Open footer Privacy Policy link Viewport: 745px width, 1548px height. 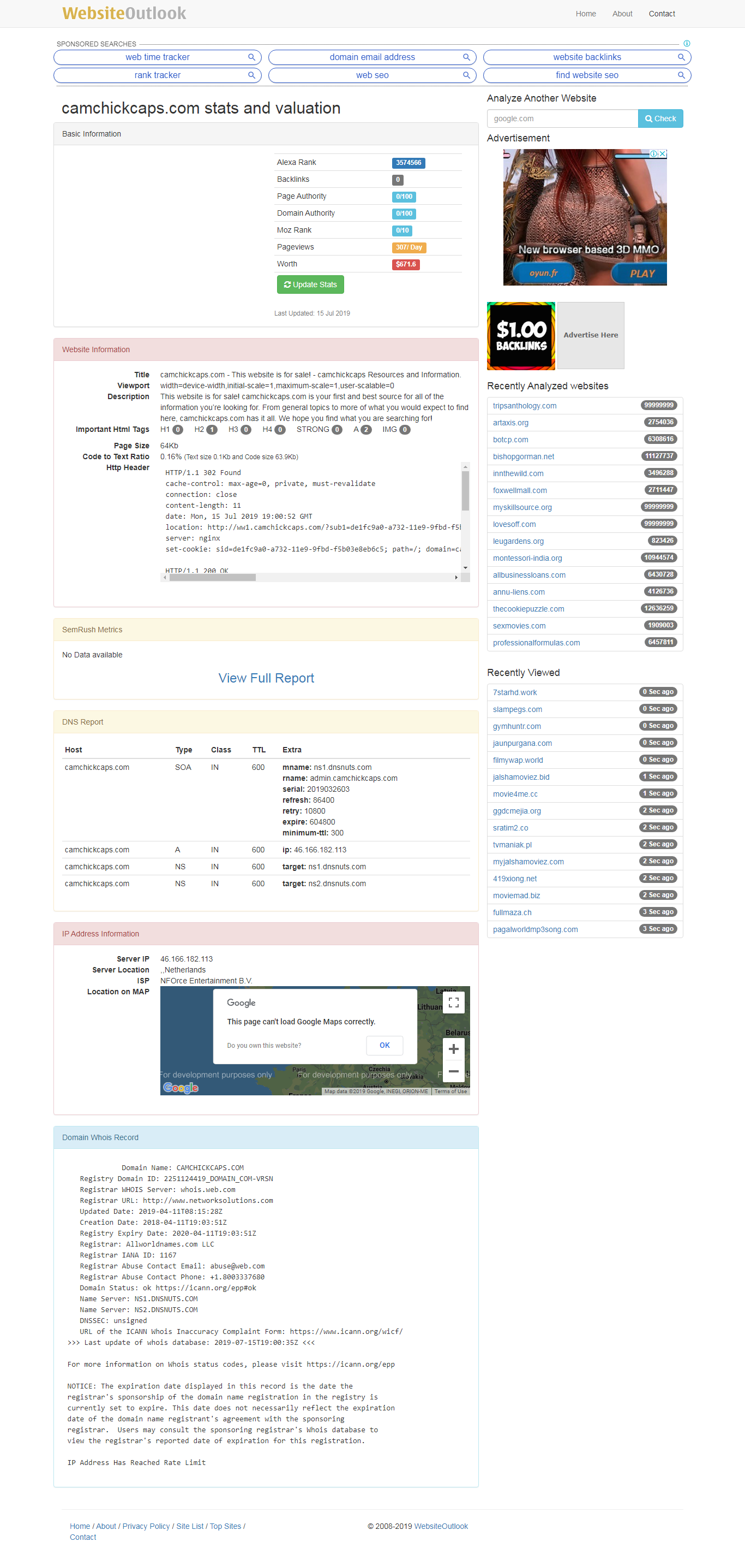click(x=146, y=1526)
